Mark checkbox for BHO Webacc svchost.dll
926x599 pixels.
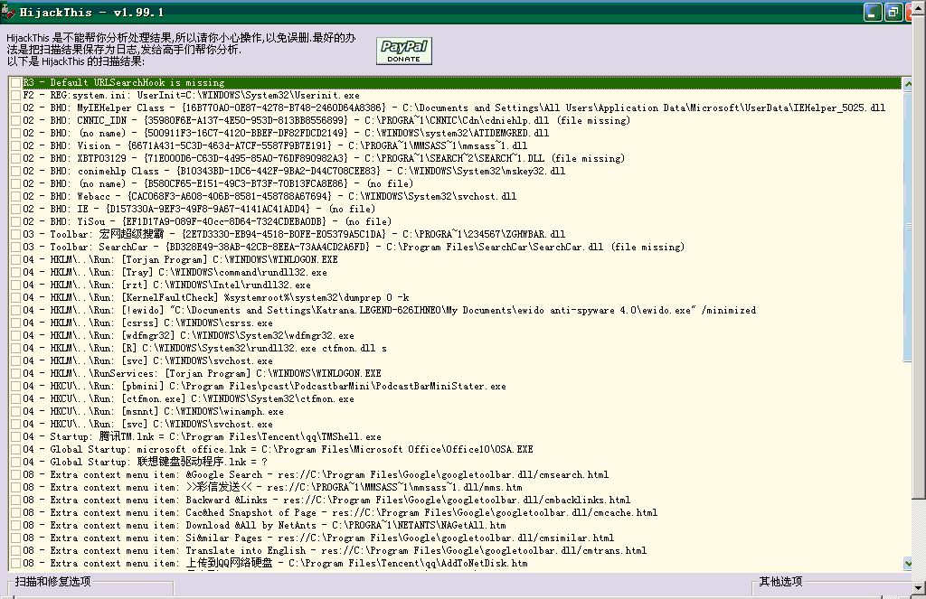[16, 197]
